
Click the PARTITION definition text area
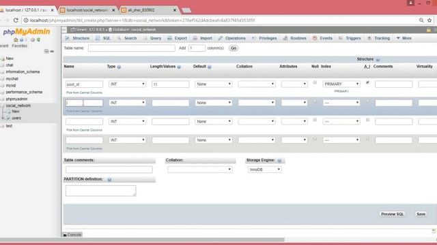pyautogui.click(x=100, y=191)
